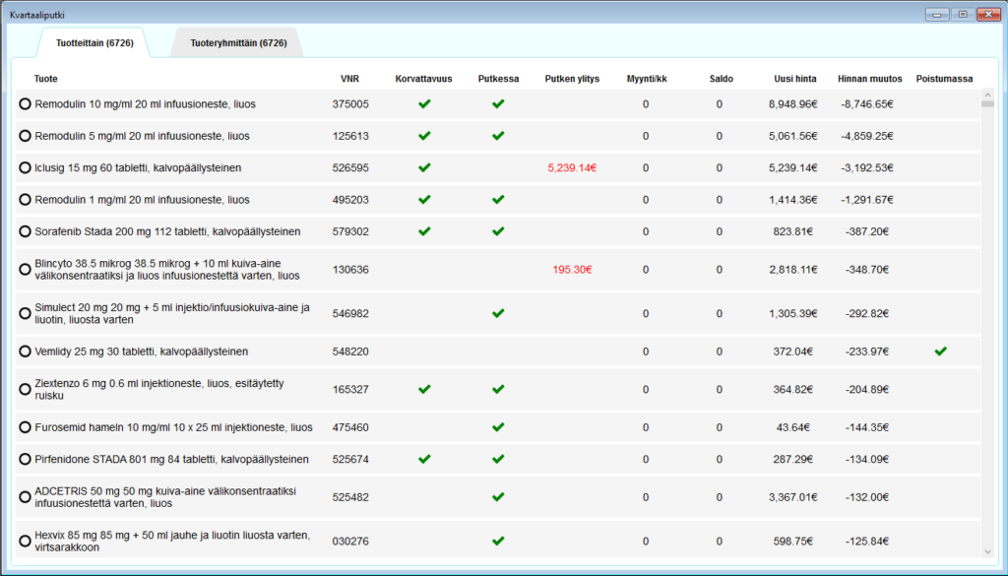1008x576 pixels.
Task: Select the radio button for Remodulin 10 mg/ml
Action: click(x=25, y=104)
